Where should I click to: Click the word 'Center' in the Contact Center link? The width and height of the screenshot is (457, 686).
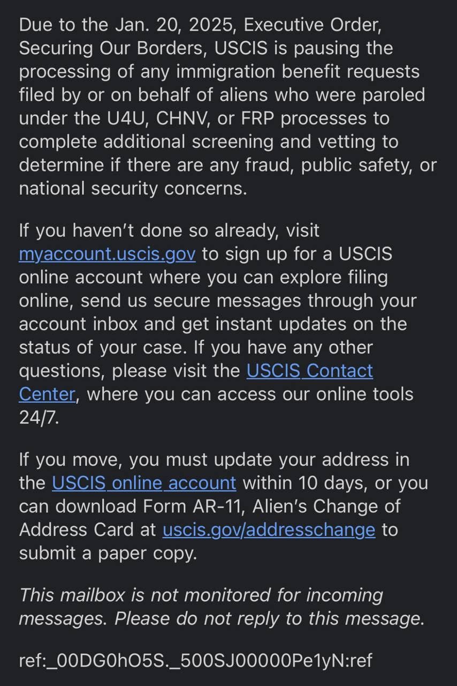click(47, 394)
